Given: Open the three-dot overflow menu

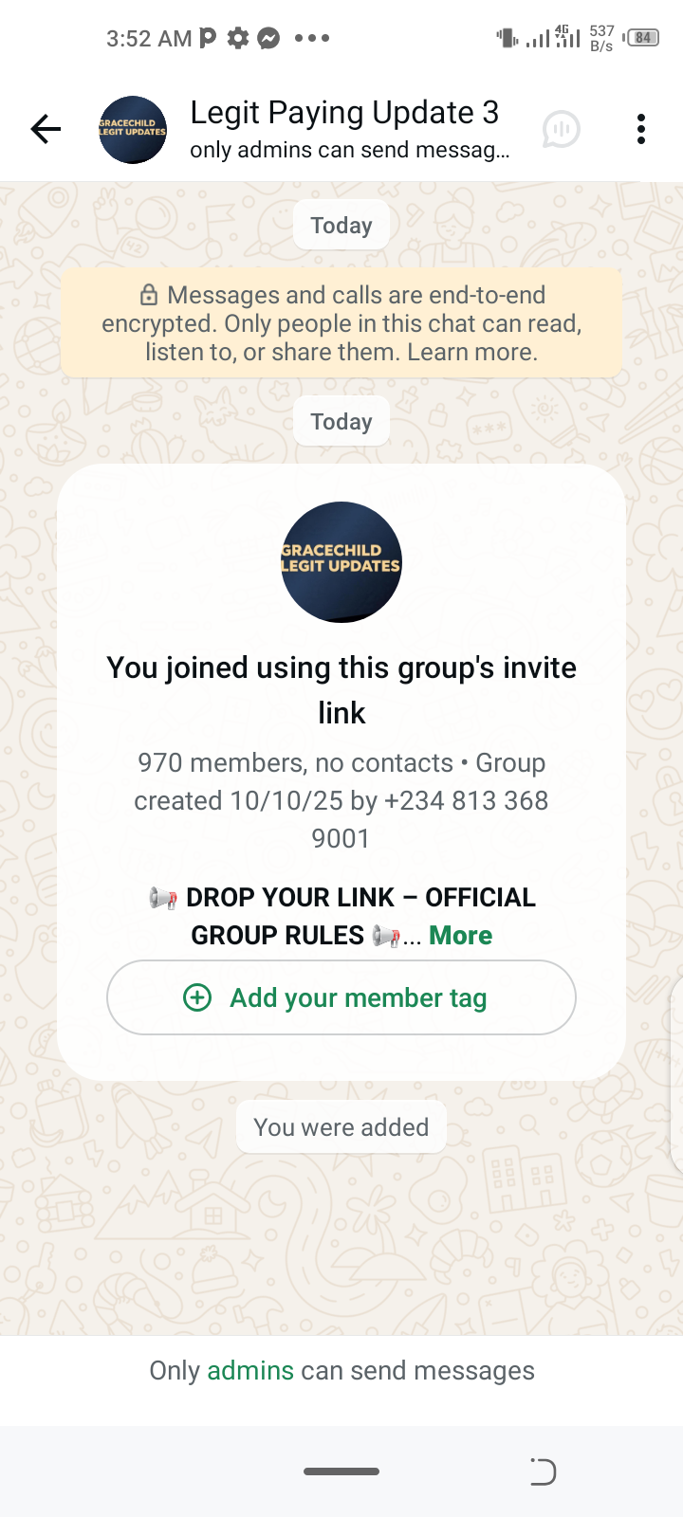Looking at the screenshot, I should coord(641,129).
